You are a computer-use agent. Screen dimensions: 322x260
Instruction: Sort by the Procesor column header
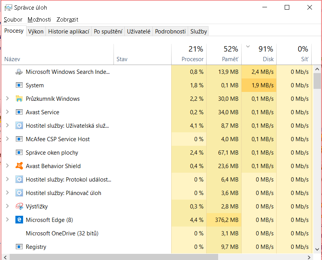click(x=192, y=59)
